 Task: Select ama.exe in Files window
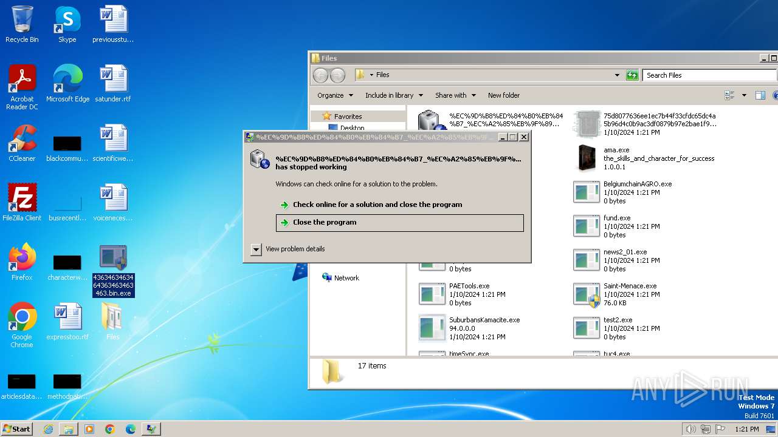[644, 158]
